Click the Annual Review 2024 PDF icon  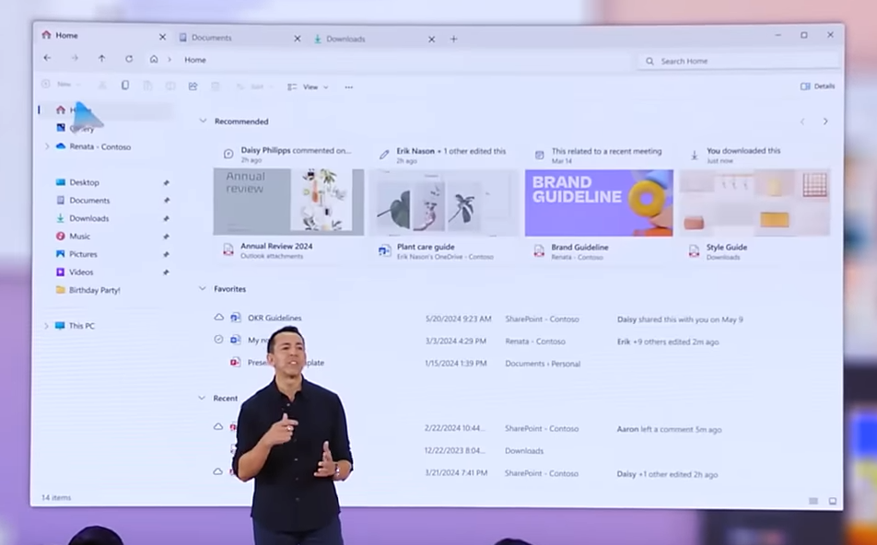[x=228, y=249]
